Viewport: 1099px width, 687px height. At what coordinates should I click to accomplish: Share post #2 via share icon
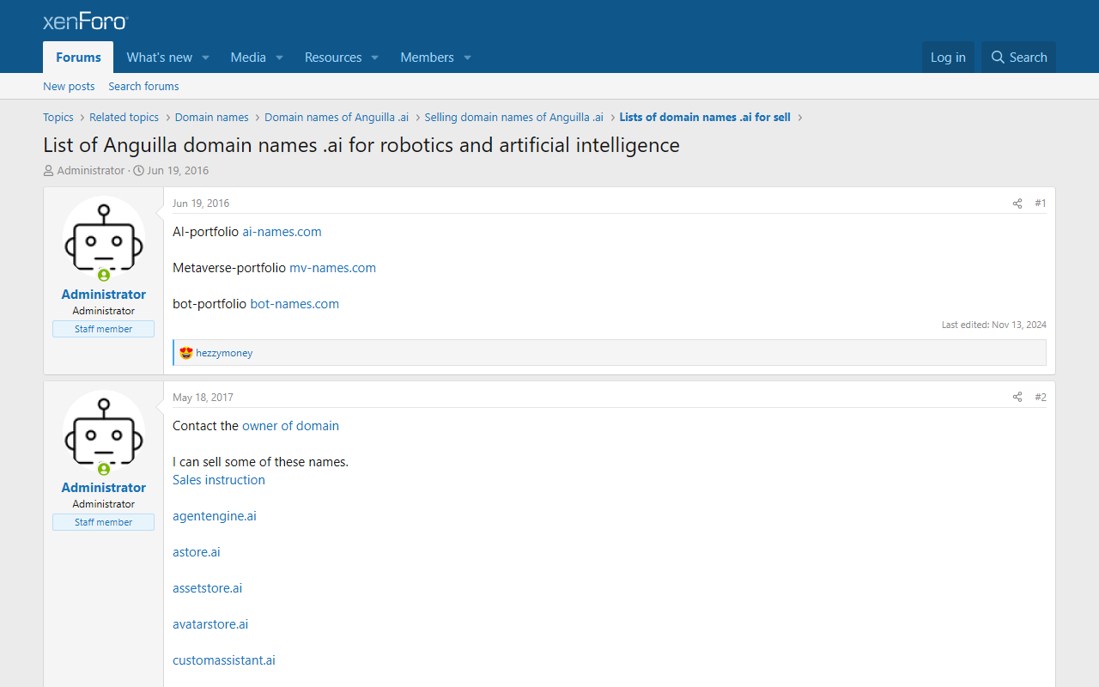[1017, 398]
